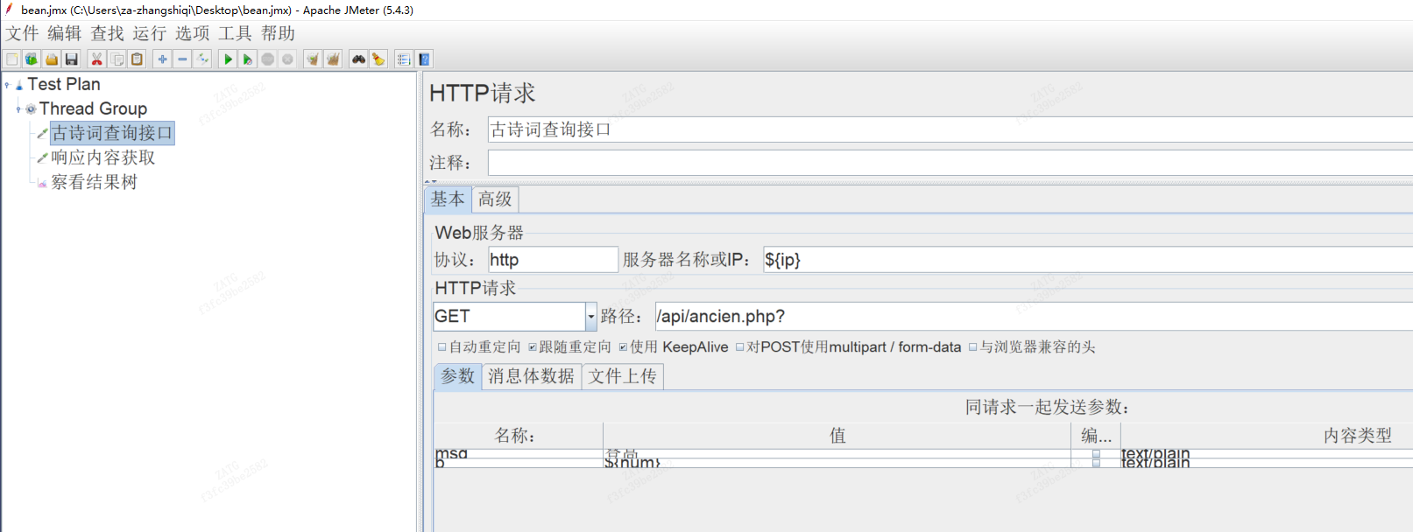Start the test with green play icon
The height and width of the screenshot is (532, 1413).
coord(228,59)
